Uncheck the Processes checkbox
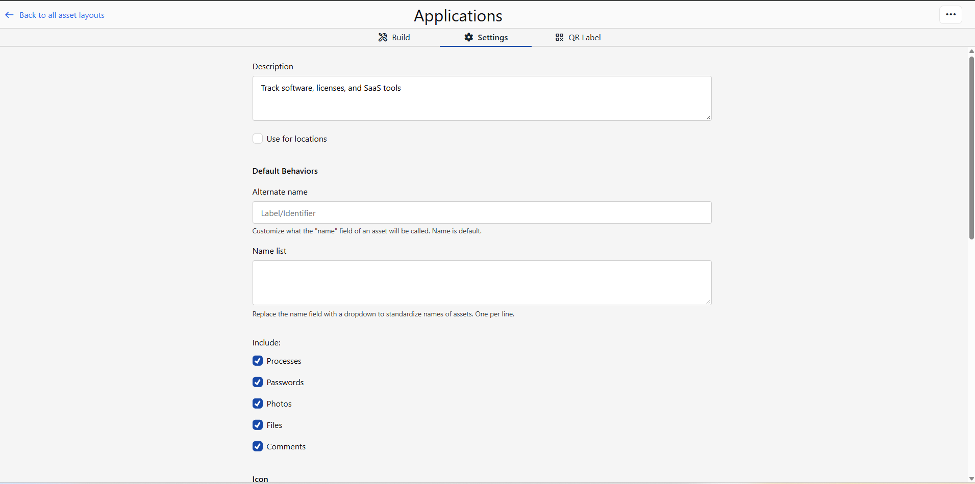975x484 pixels. pyautogui.click(x=258, y=361)
